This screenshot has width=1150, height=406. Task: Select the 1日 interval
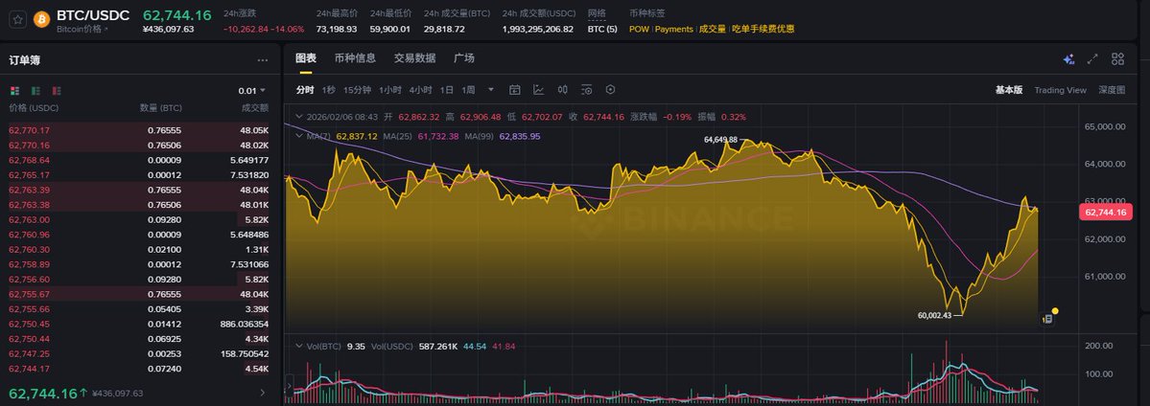coord(447,90)
